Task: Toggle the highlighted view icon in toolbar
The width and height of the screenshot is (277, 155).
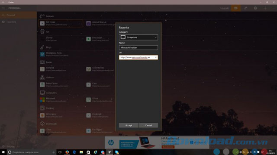Action: pyautogui.click(x=236, y=8)
